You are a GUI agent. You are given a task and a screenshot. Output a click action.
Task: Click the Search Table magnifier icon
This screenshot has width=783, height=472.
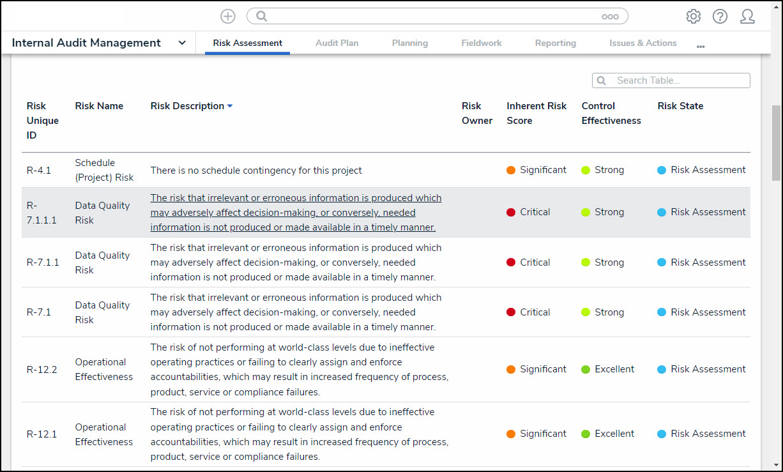click(602, 80)
